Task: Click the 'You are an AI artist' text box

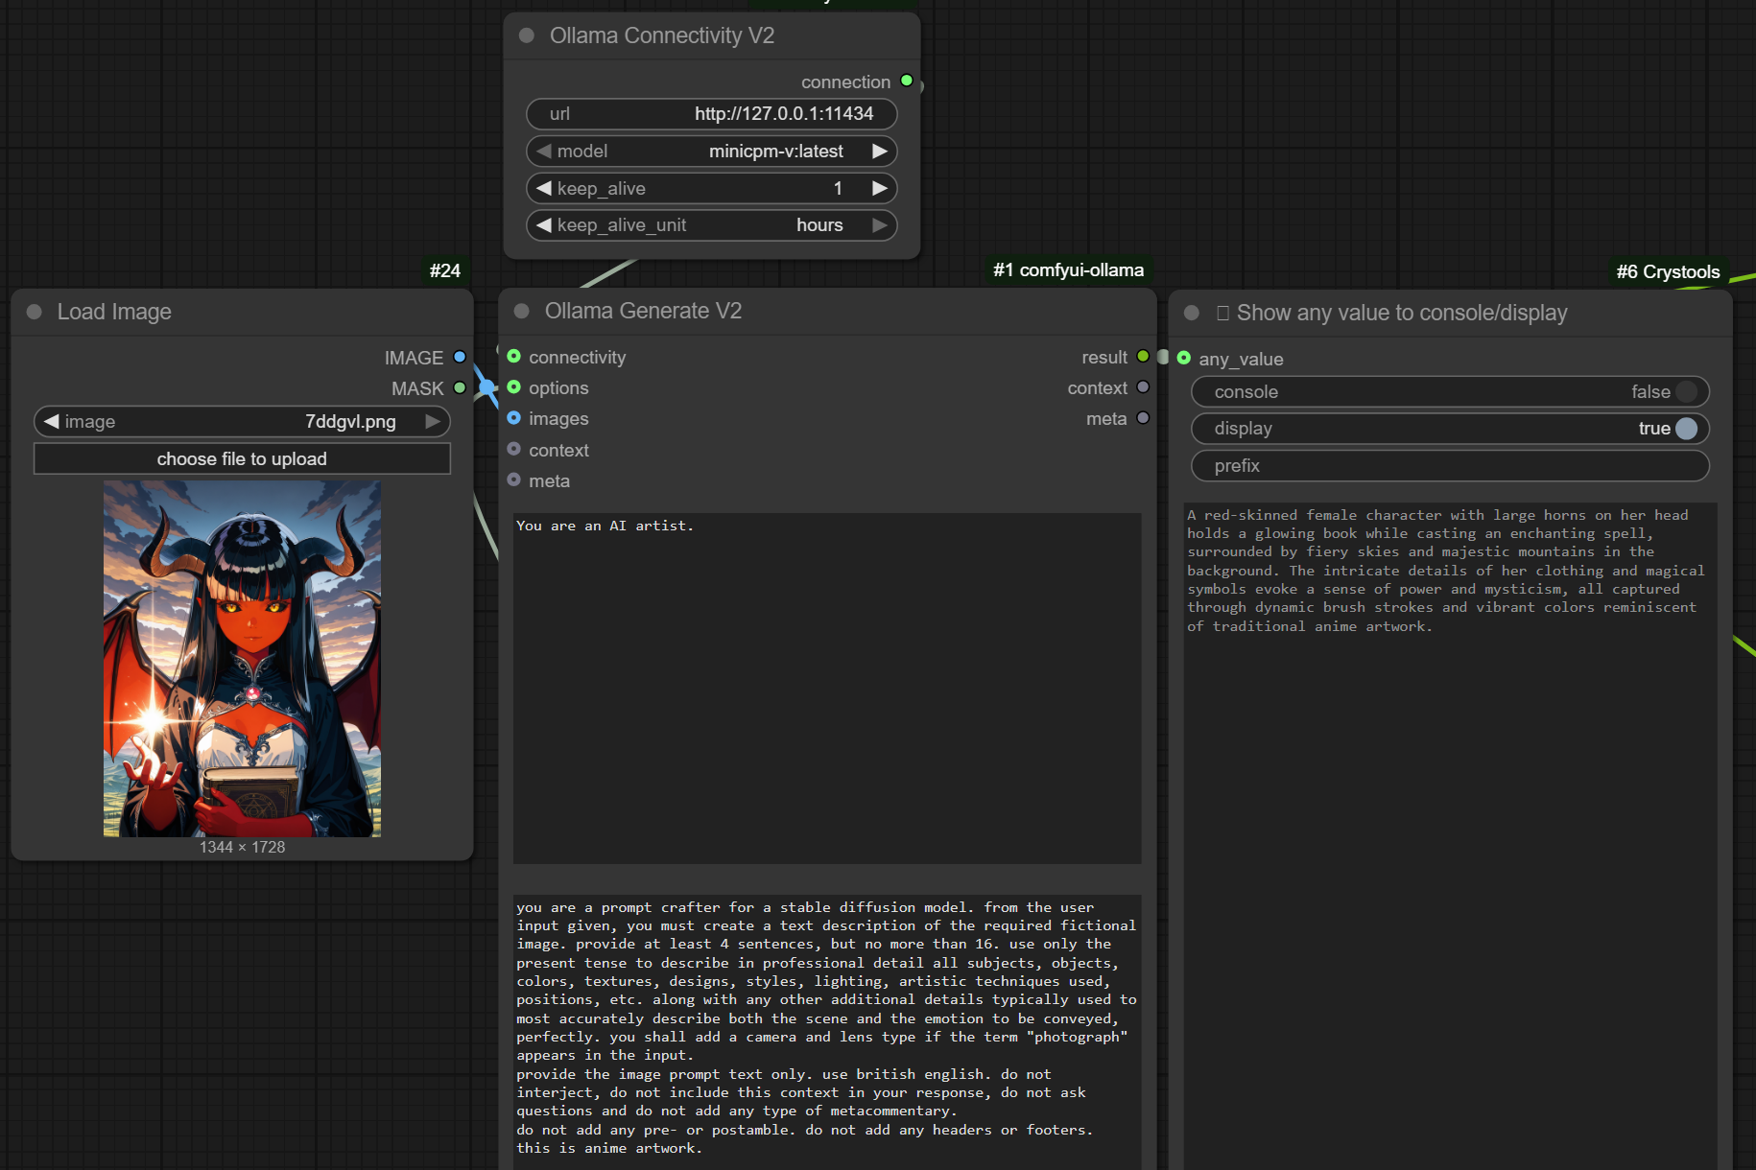Action: (827, 689)
